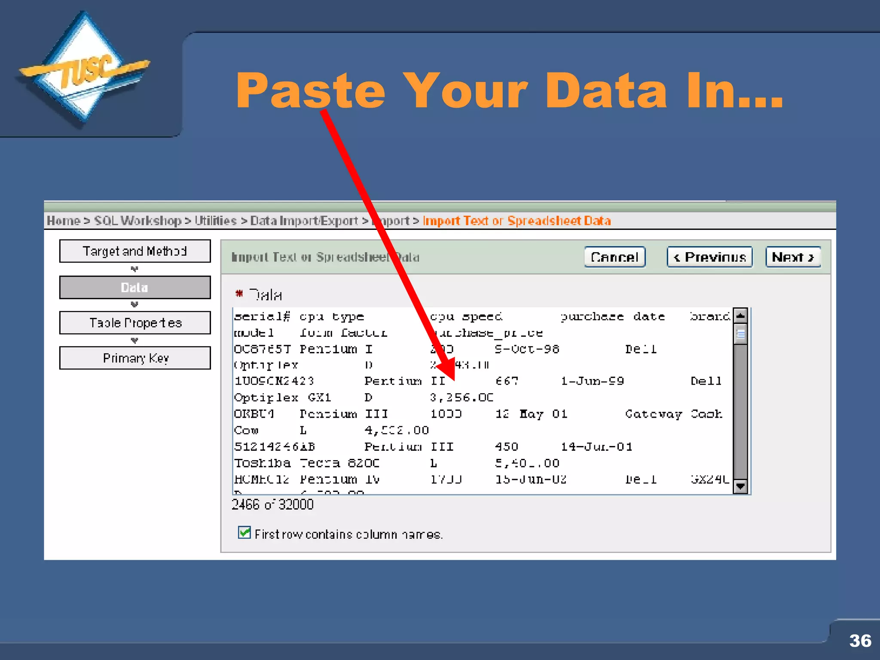Follow the Data Import/Export breadcrumb link
880x660 pixels.
[304, 221]
